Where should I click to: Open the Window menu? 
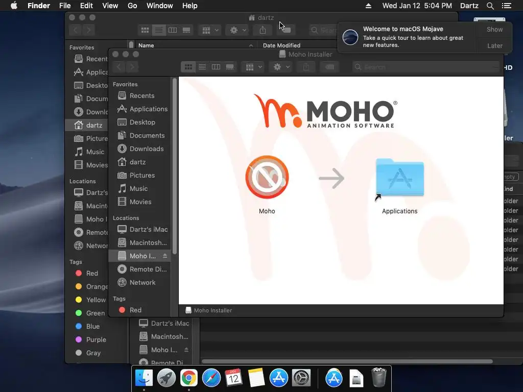pyautogui.click(x=160, y=6)
